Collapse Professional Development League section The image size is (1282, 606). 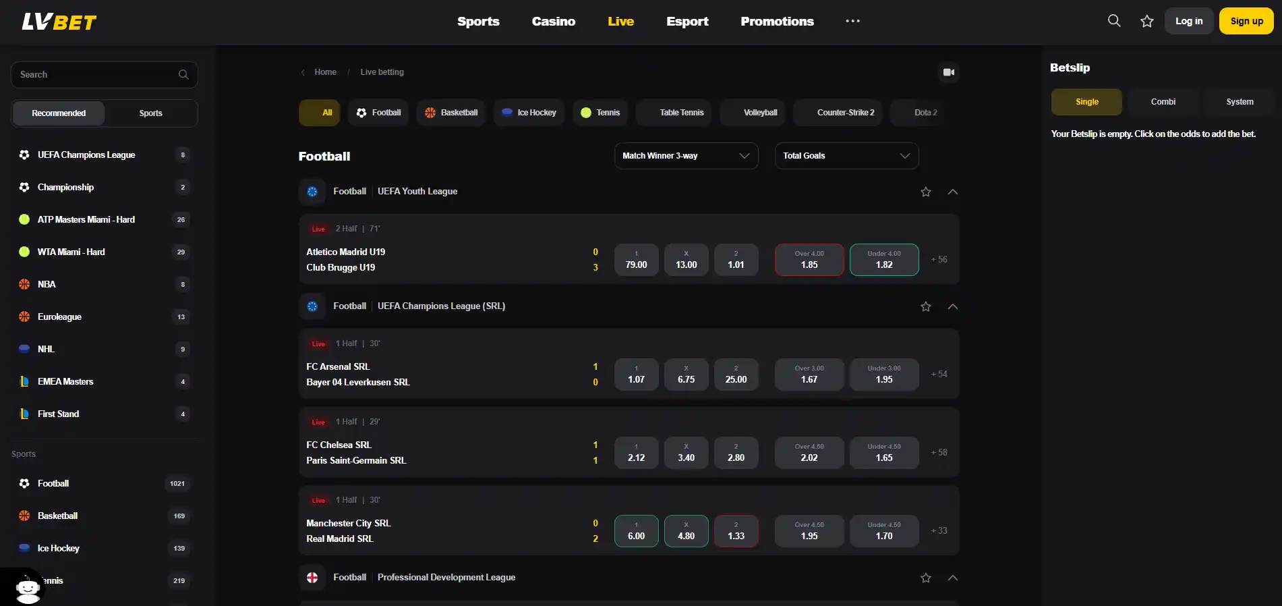pyautogui.click(x=952, y=578)
